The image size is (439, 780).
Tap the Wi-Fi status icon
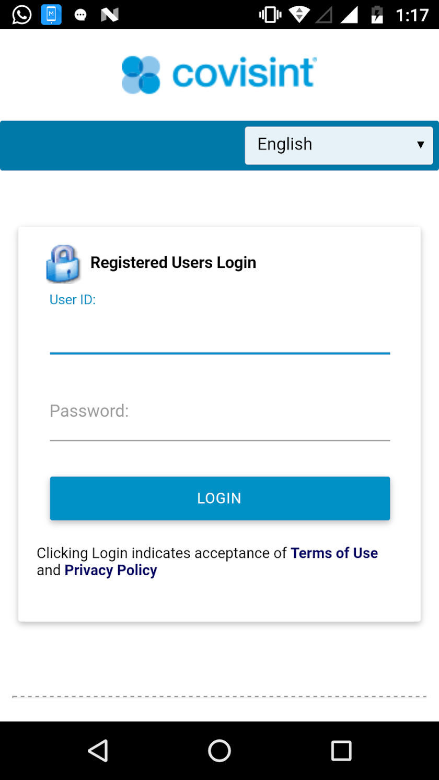(299, 15)
